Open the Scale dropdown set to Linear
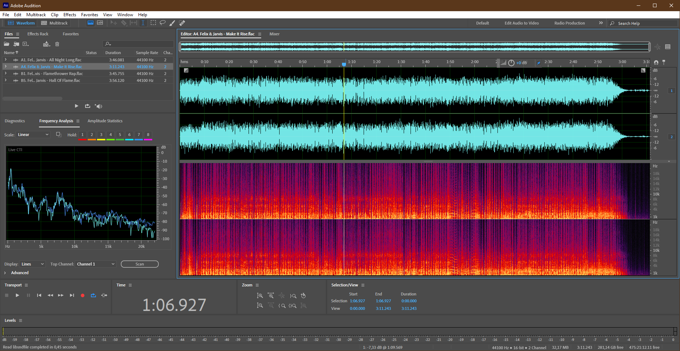This screenshot has width=680, height=351. click(x=33, y=135)
